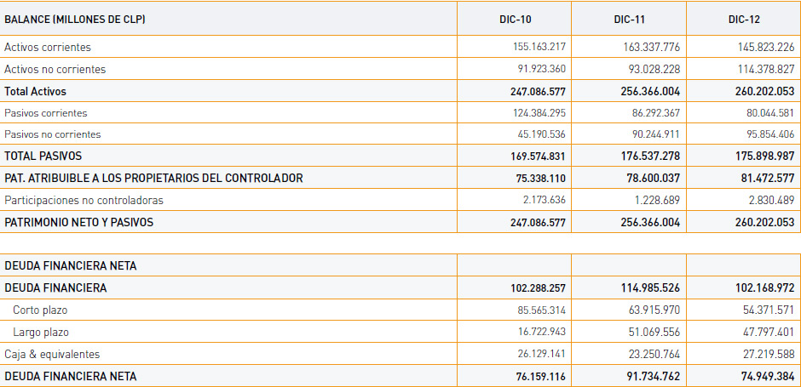Select the Activos corrientes row label
Screen dimensions: 801x387
click(48, 47)
